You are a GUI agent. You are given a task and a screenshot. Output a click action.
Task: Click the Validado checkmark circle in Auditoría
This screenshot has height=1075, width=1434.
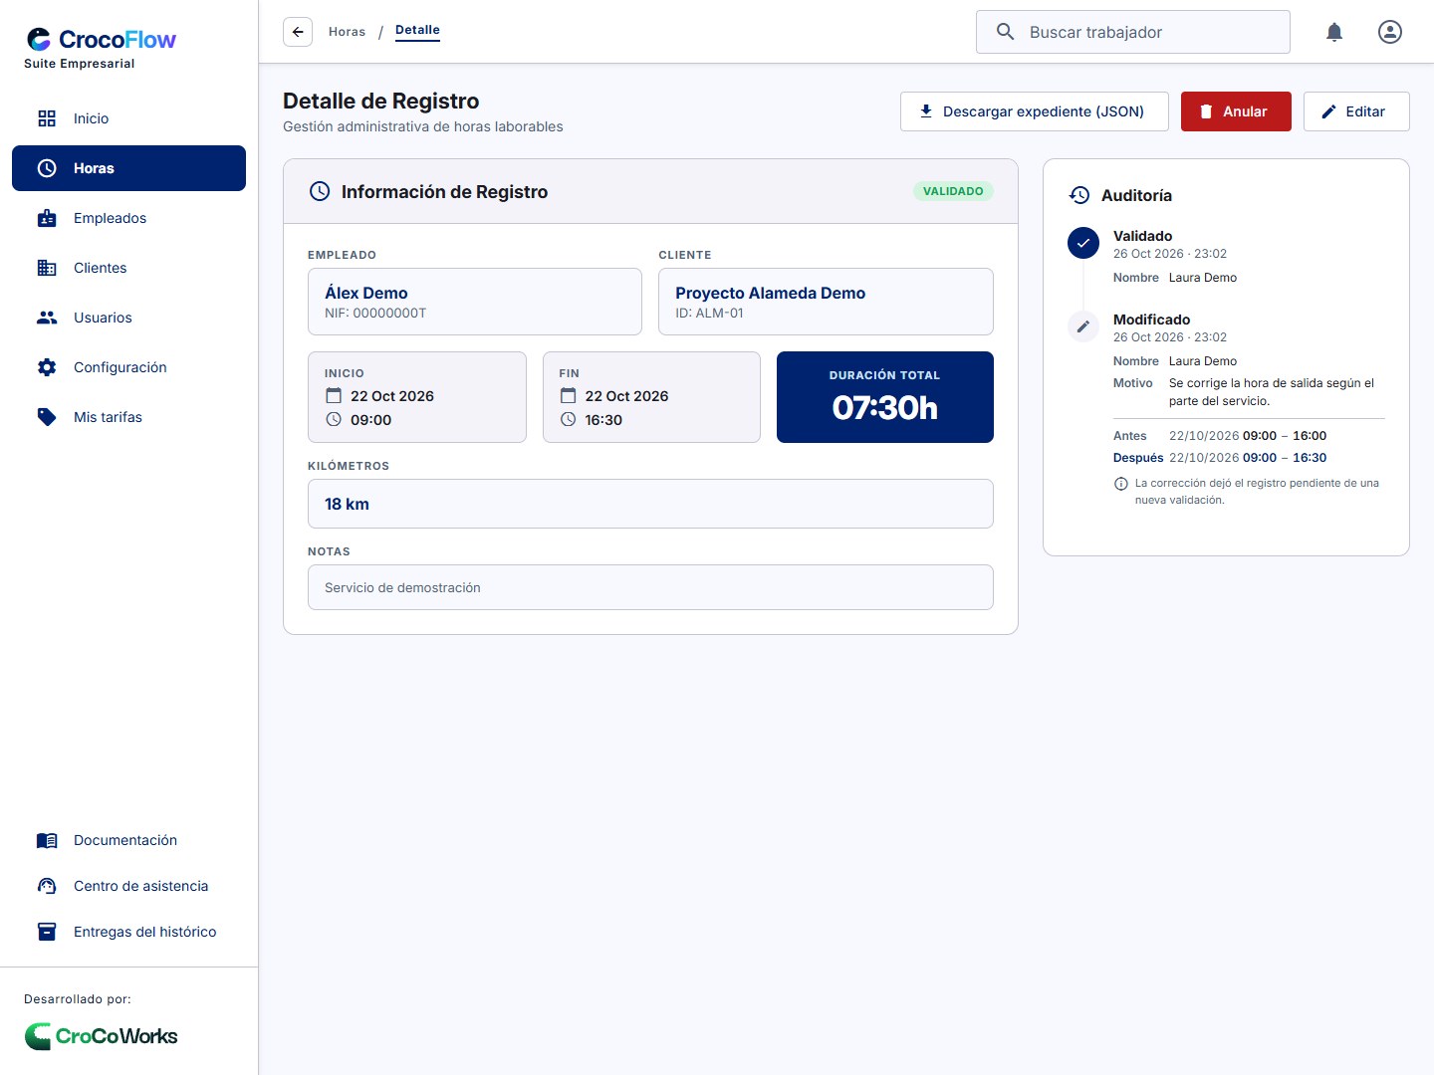click(x=1083, y=243)
